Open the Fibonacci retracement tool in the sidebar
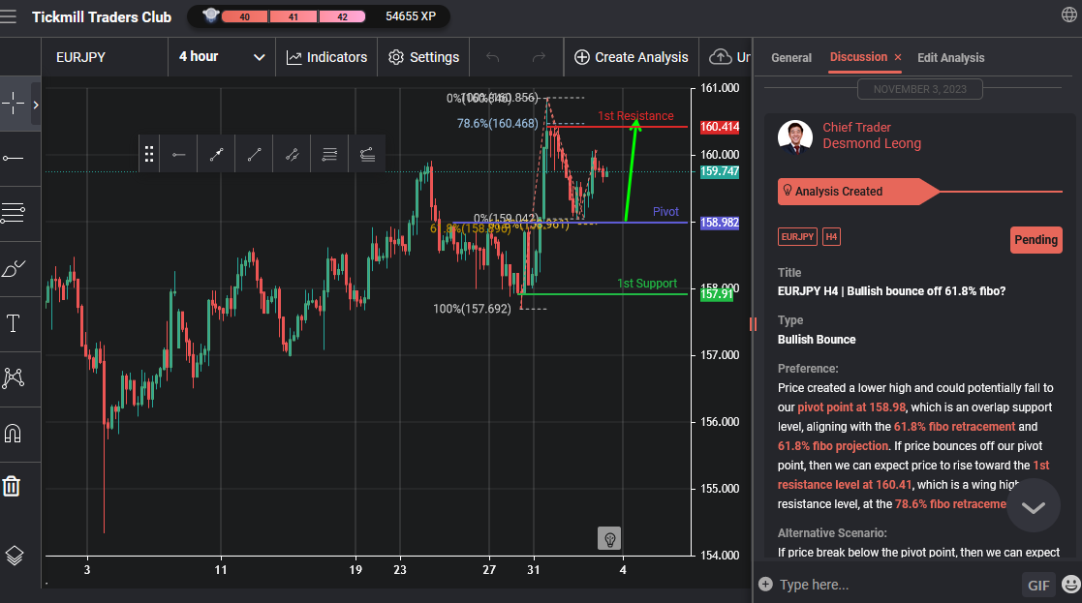This screenshot has width=1082, height=603. 14,213
